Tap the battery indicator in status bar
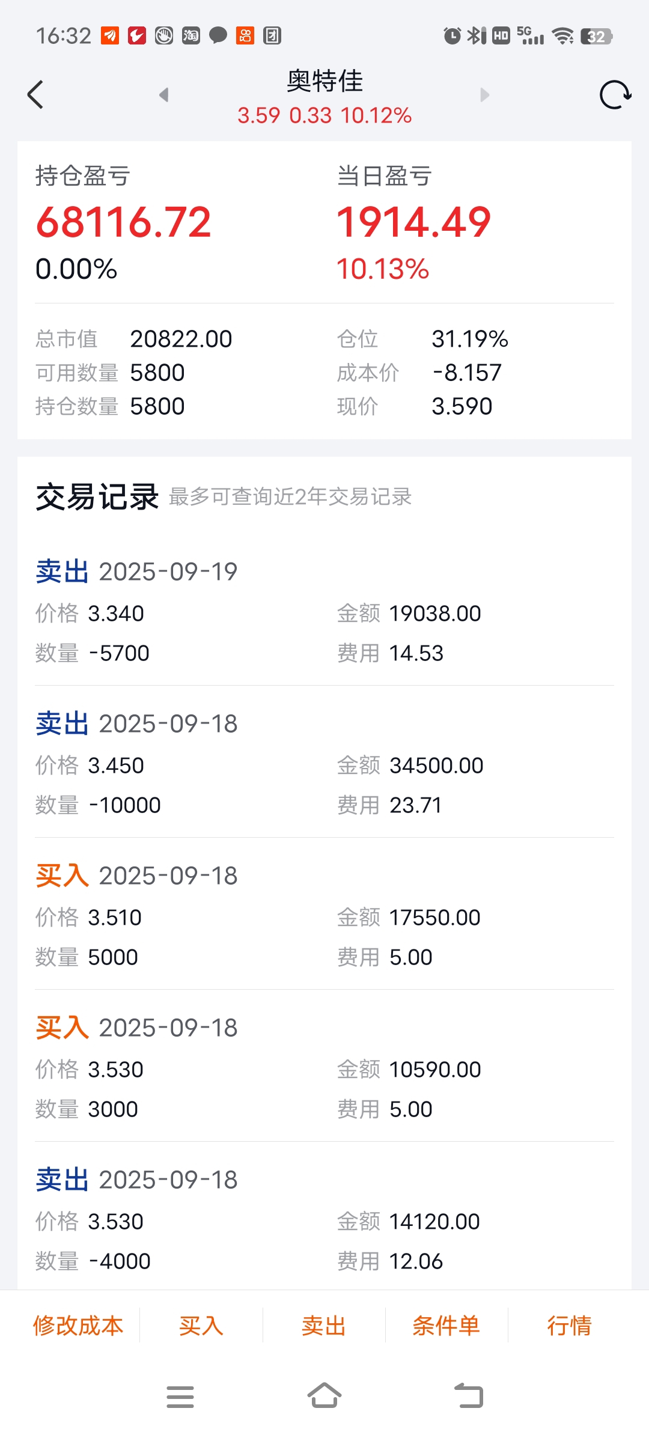The width and height of the screenshot is (649, 1435). point(596,37)
